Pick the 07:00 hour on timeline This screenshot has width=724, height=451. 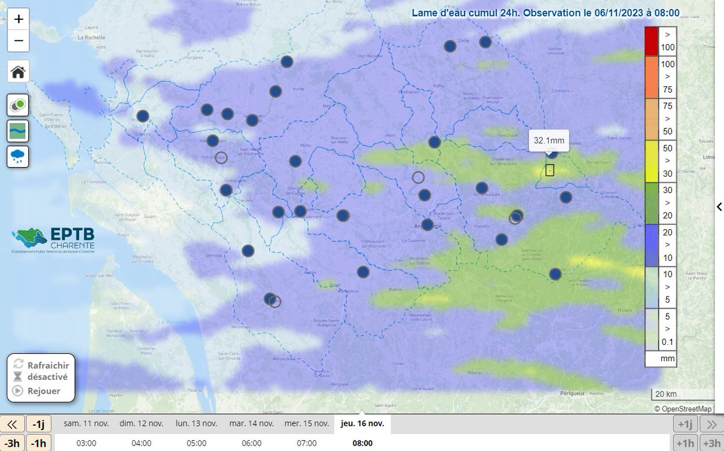[x=307, y=443]
